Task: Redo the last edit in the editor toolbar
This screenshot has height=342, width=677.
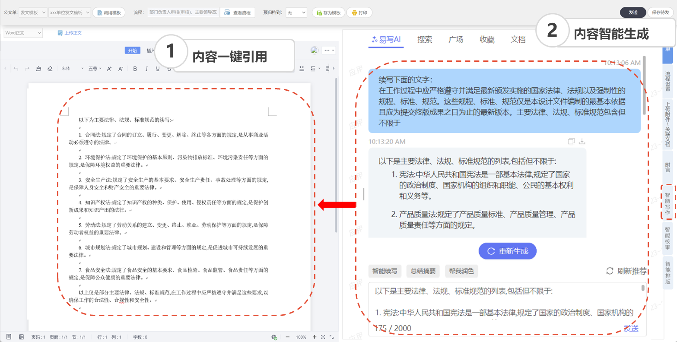Action: [x=27, y=69]
